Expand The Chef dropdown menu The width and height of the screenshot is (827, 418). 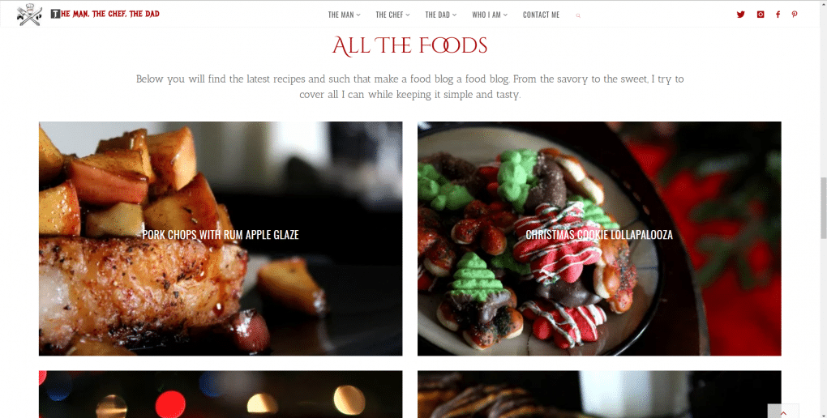point(392,15)
